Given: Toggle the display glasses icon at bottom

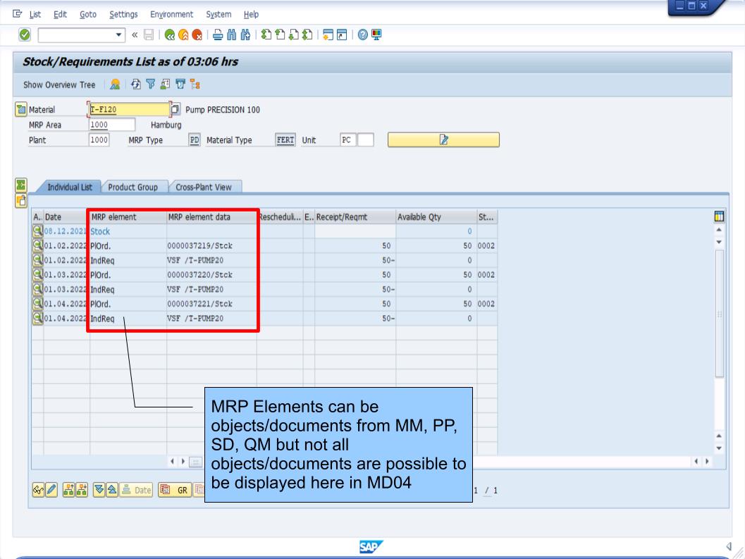Looking at the screenshot, I should click(x=38, y=489).
